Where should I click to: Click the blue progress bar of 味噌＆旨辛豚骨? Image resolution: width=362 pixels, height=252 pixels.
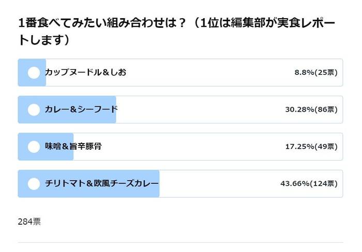[x=46, y=147]
